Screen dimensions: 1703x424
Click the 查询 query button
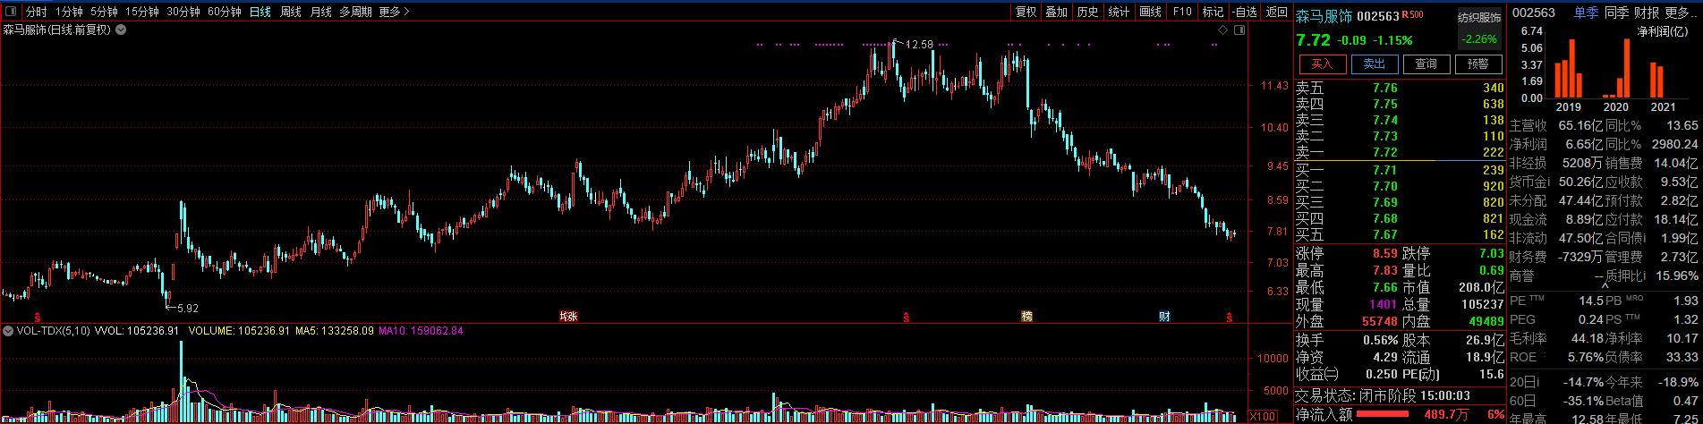pyautogui.click(x=1426, y=64)
